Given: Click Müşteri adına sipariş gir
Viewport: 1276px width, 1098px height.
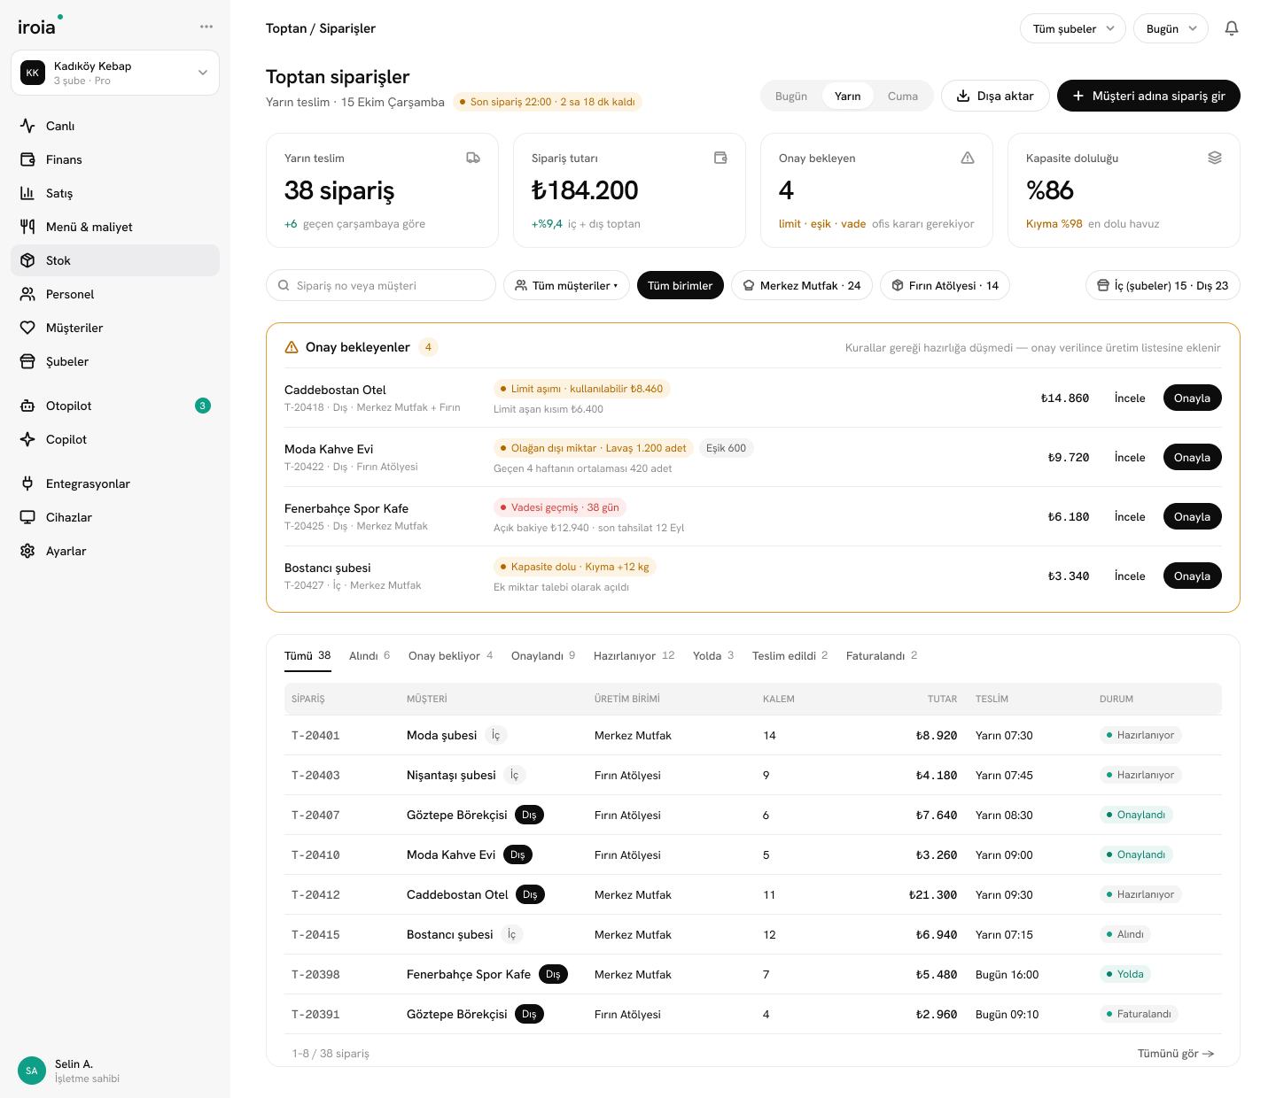Looking at the screenshot, I should click(1148, 96).
